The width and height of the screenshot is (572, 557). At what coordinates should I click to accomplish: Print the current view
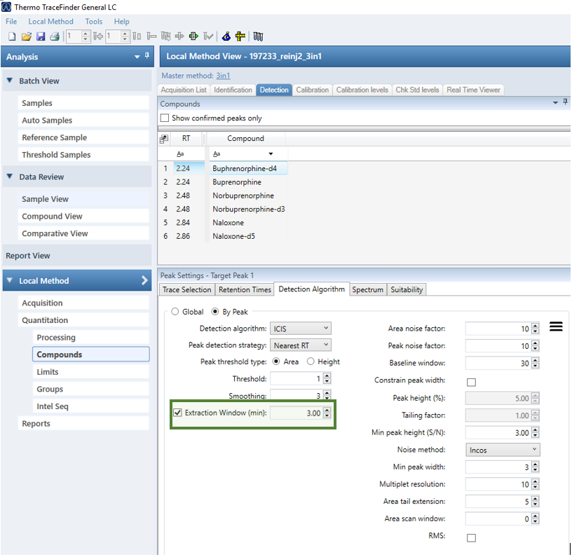pos(55,36)
